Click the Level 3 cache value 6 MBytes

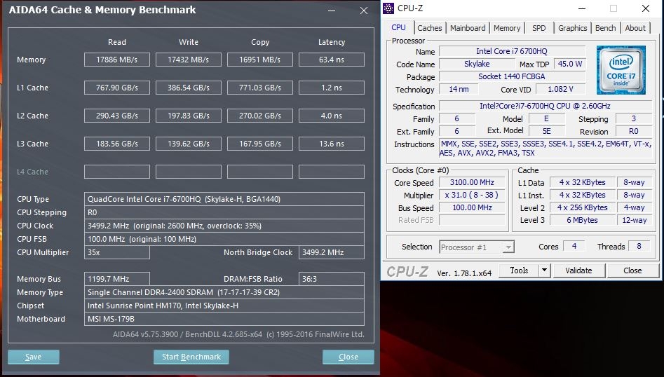click(x=582, y=220)
